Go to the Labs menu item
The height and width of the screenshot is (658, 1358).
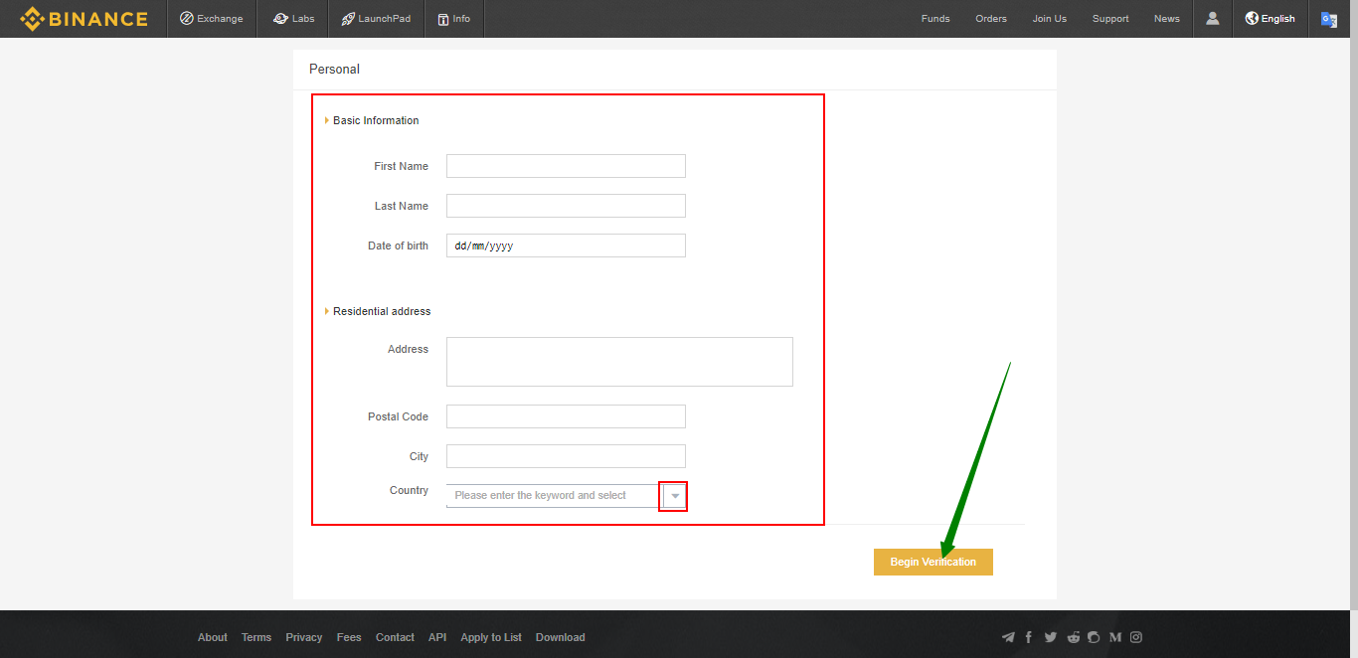(x=293, y=19)
